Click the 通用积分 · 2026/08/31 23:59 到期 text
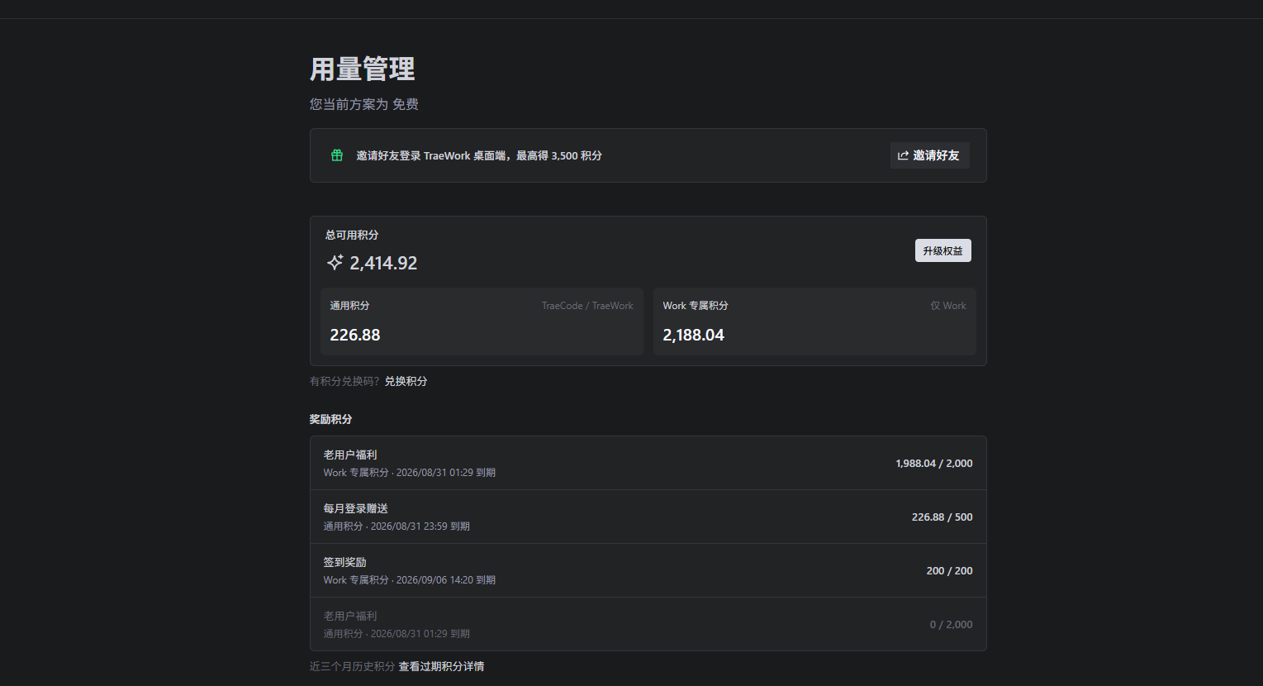Image resolution: width=1263 pixels, height=686 pixels. (x=396, y=526)
